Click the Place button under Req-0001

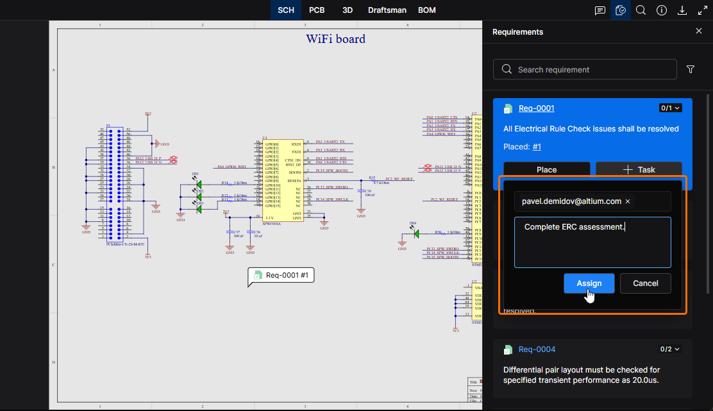546,169
